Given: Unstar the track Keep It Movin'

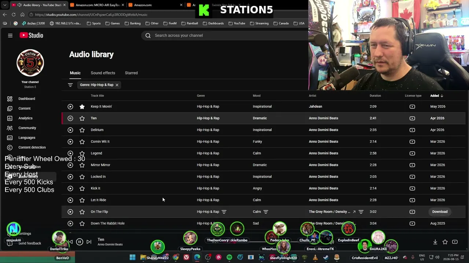Looking at the screenshot, I should [x=82, y=107].
